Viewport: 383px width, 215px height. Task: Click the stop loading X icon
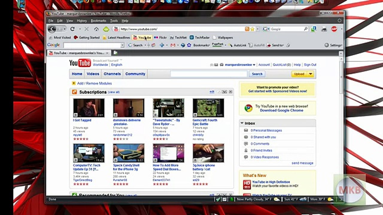tap(86, 29)
